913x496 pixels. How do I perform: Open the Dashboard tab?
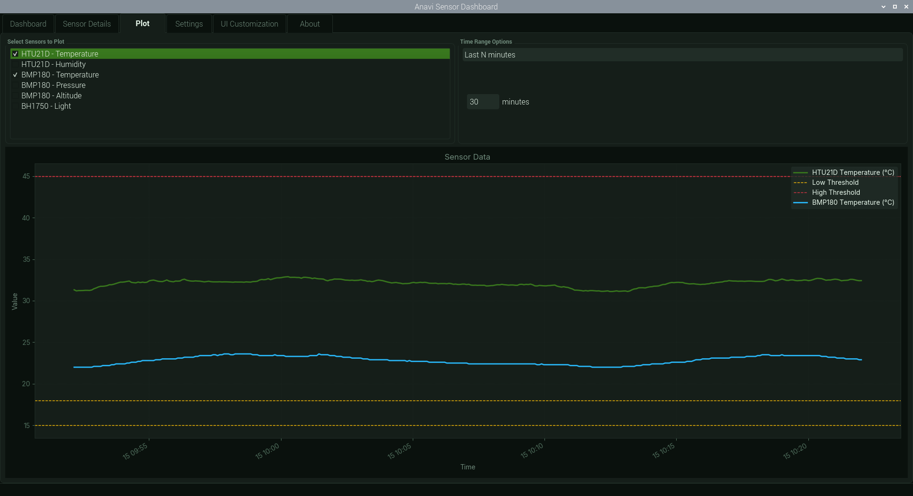(28, 24)
